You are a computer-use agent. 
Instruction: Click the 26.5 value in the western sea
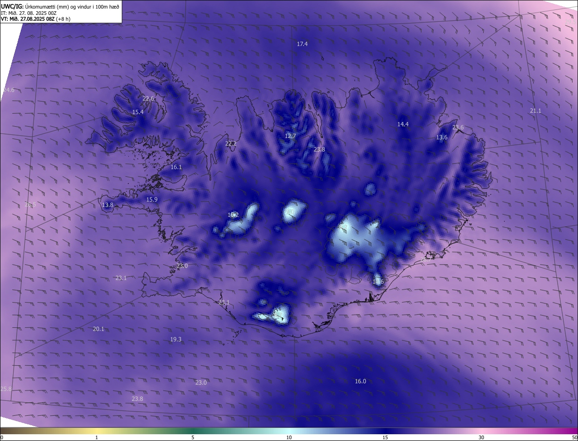30,204
